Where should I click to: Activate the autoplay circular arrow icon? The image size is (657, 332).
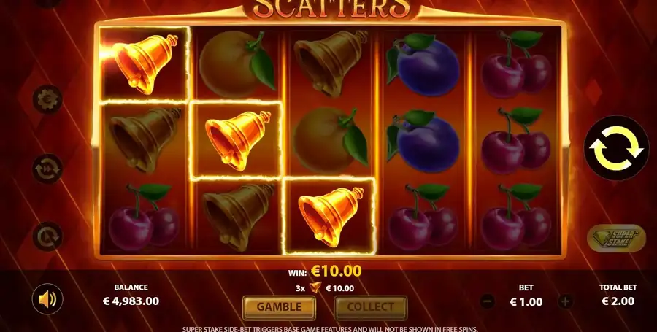[47, 237]
